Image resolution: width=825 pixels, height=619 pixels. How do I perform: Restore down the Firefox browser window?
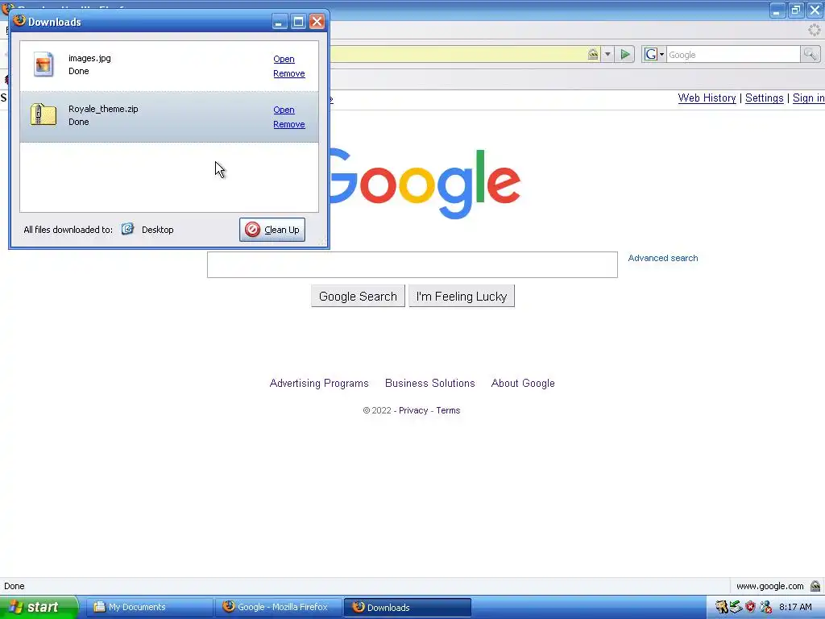(796, 10)
